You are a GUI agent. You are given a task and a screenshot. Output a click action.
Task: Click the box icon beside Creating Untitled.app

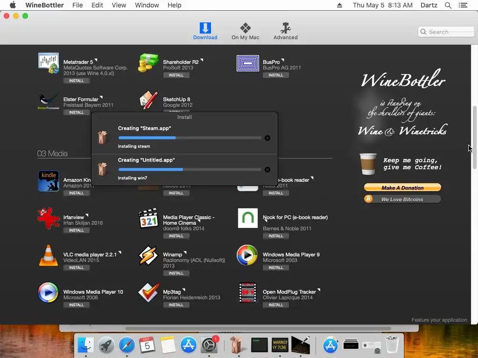coord(102,169)
